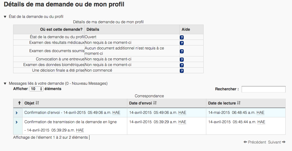Expand Confirmation de transmission message row
Screen dimensions: 292x151
pos(17,122)
